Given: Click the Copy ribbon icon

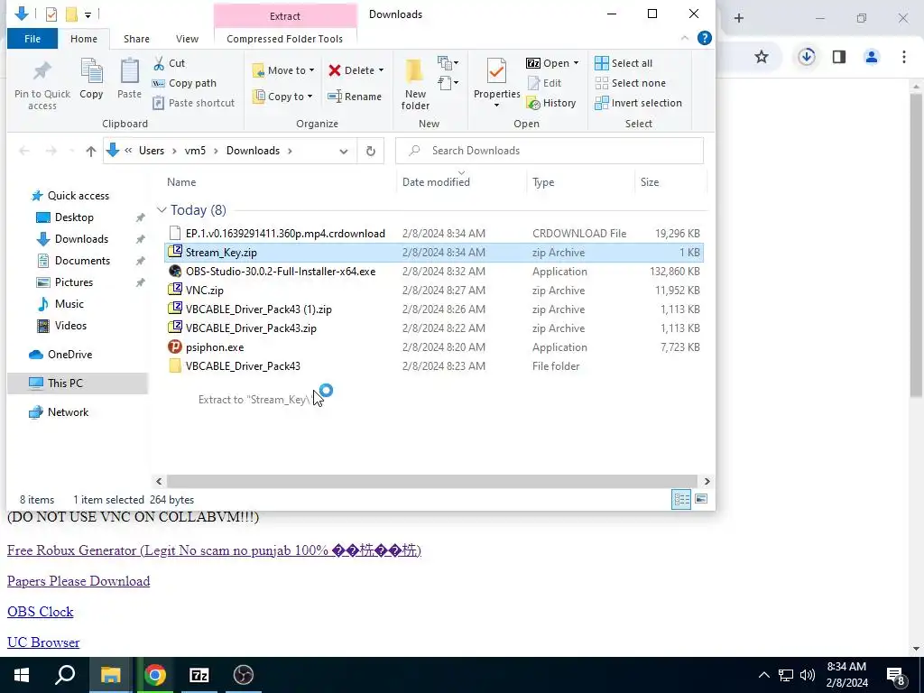Looking at the screenshot, I should pos(91,71).
